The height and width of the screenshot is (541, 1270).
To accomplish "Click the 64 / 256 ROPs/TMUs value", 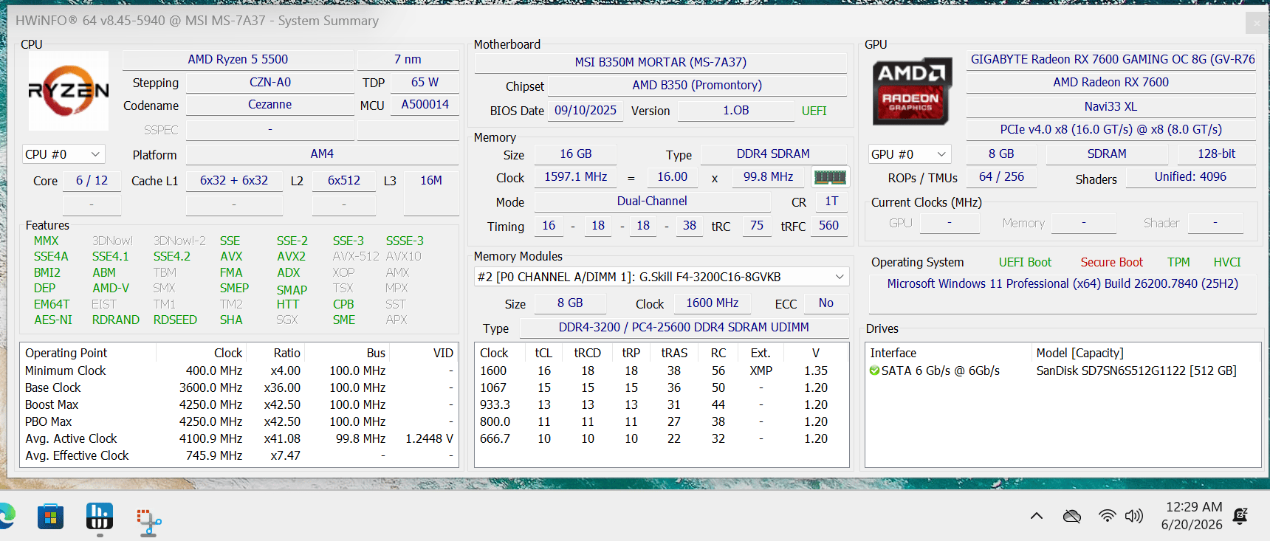I will [x=1001, y=177].
